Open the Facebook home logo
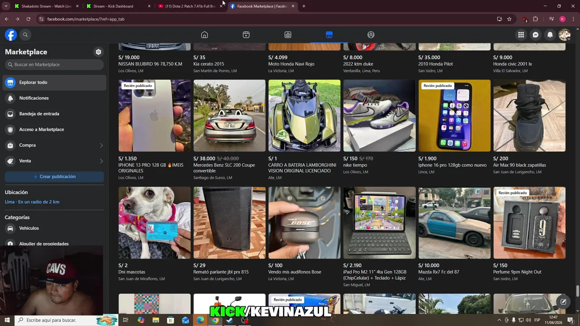Image resolution: width=580 pixels, height=326 pixels. [x=11, y=35]
